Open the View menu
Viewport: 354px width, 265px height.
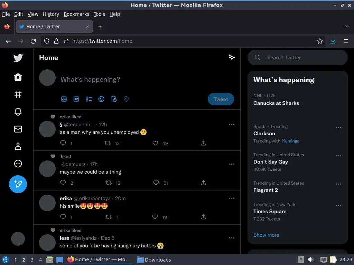coord(33,14)
